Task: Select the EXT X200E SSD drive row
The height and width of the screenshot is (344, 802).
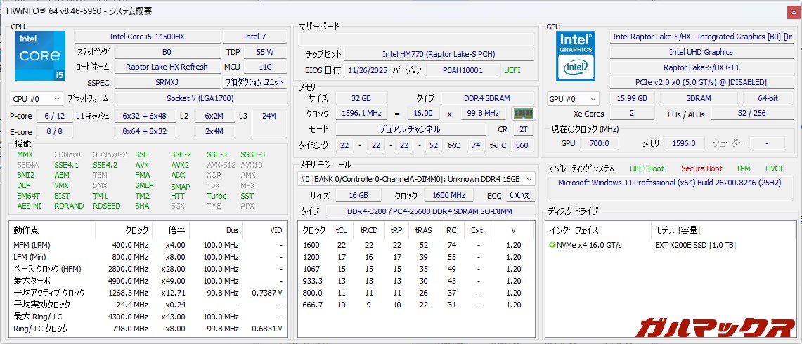Action: click(671, 245)
